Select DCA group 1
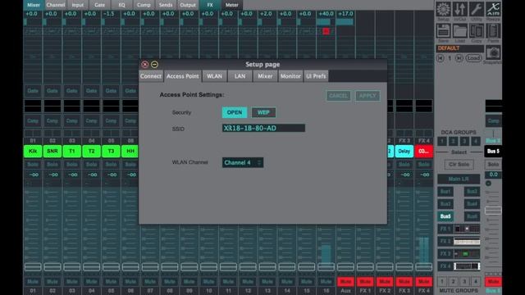525x295 pixels. pos(442,142)
